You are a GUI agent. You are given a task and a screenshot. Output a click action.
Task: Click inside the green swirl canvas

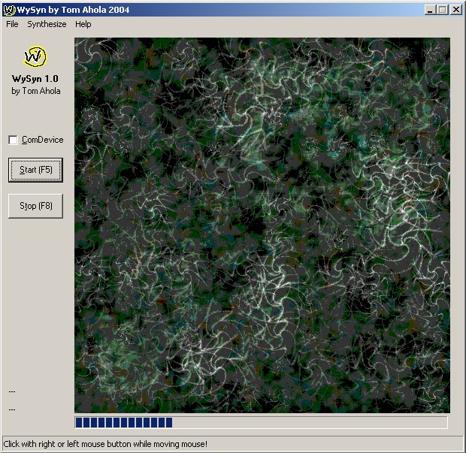pos(262,225)
